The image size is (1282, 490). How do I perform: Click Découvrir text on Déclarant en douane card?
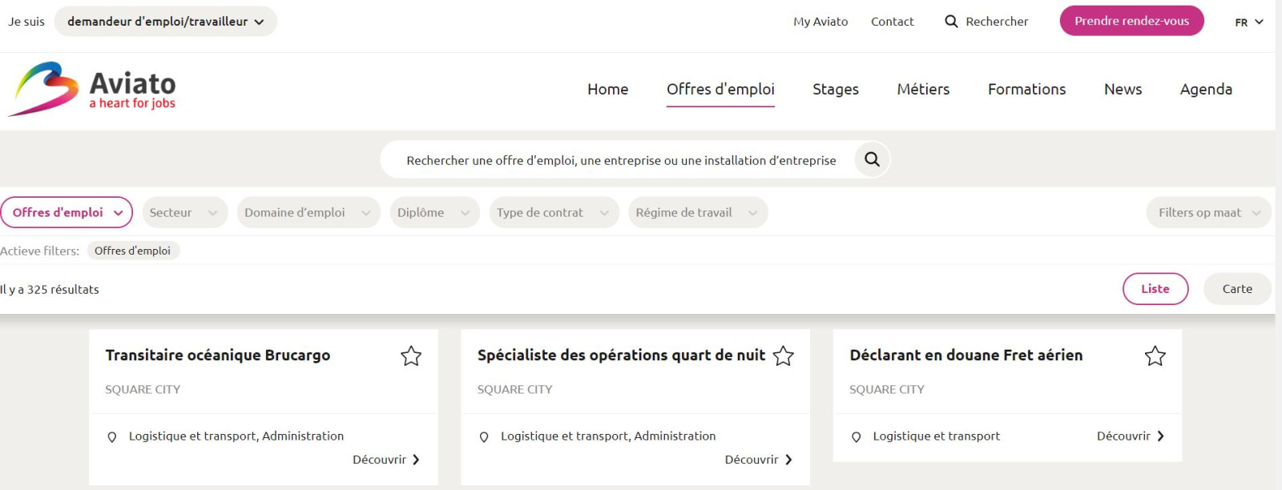(1123, 436)
